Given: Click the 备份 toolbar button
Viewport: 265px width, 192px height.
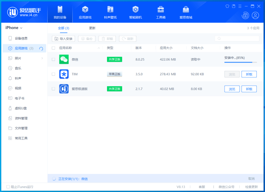Looking at the screenshot, I should 87,39.
